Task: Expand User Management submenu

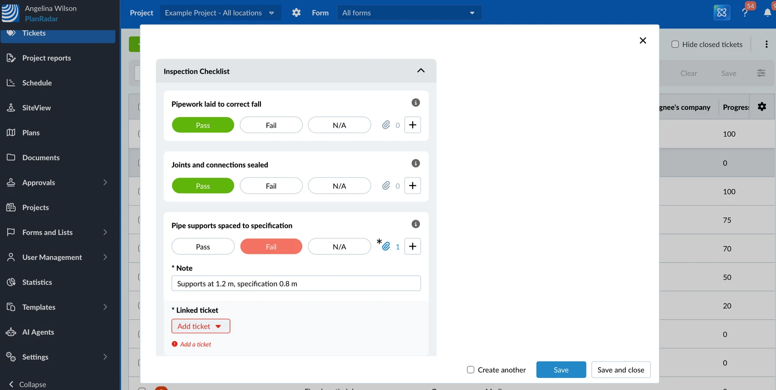Action: [x=105, y=257]
